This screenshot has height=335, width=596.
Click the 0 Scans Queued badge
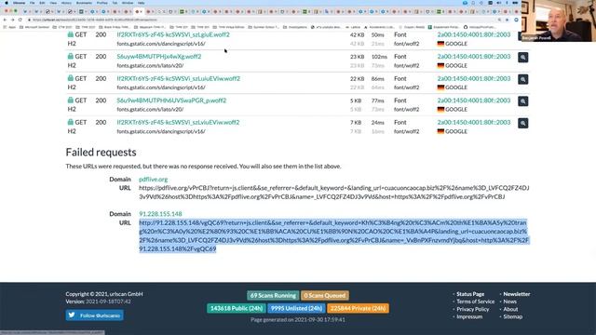[325, 296]
